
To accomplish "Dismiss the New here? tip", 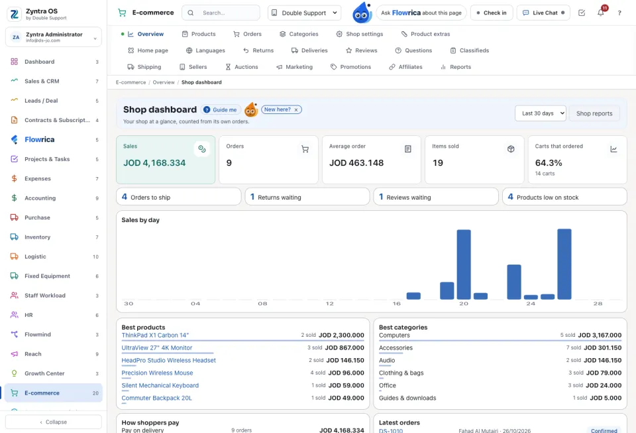I will 296,109.
